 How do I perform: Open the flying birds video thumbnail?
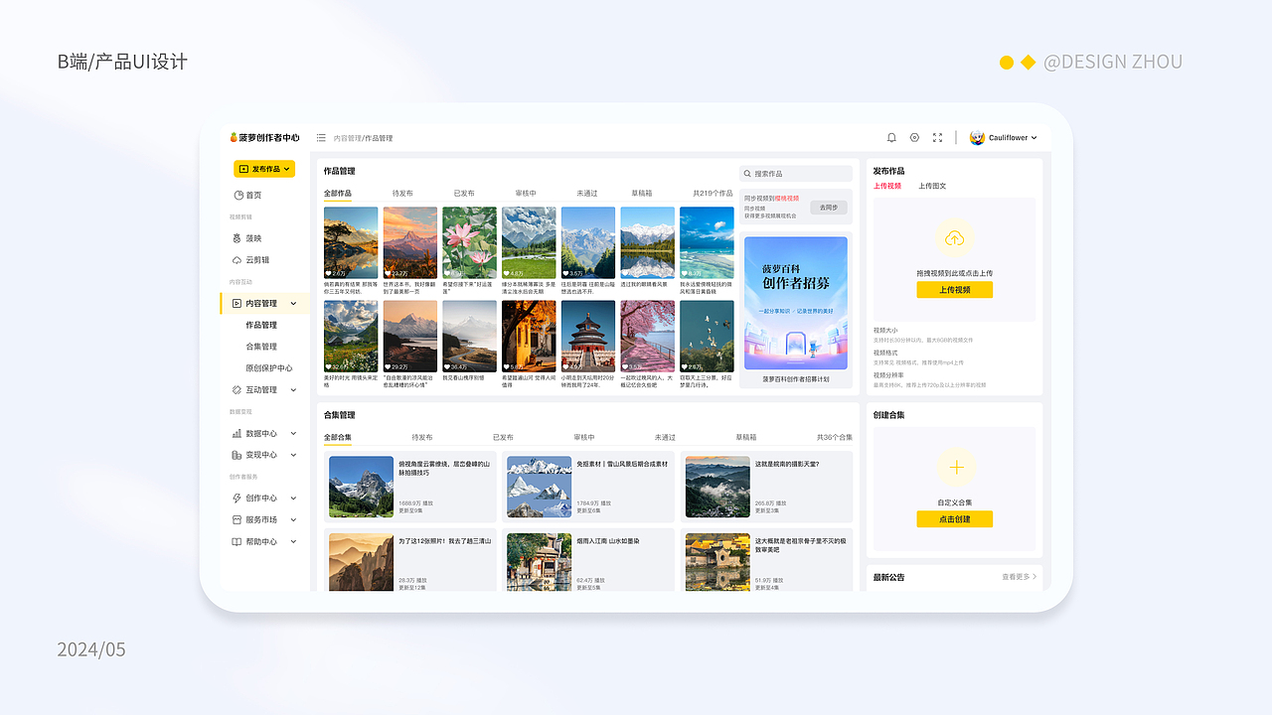tap(707, 336)
